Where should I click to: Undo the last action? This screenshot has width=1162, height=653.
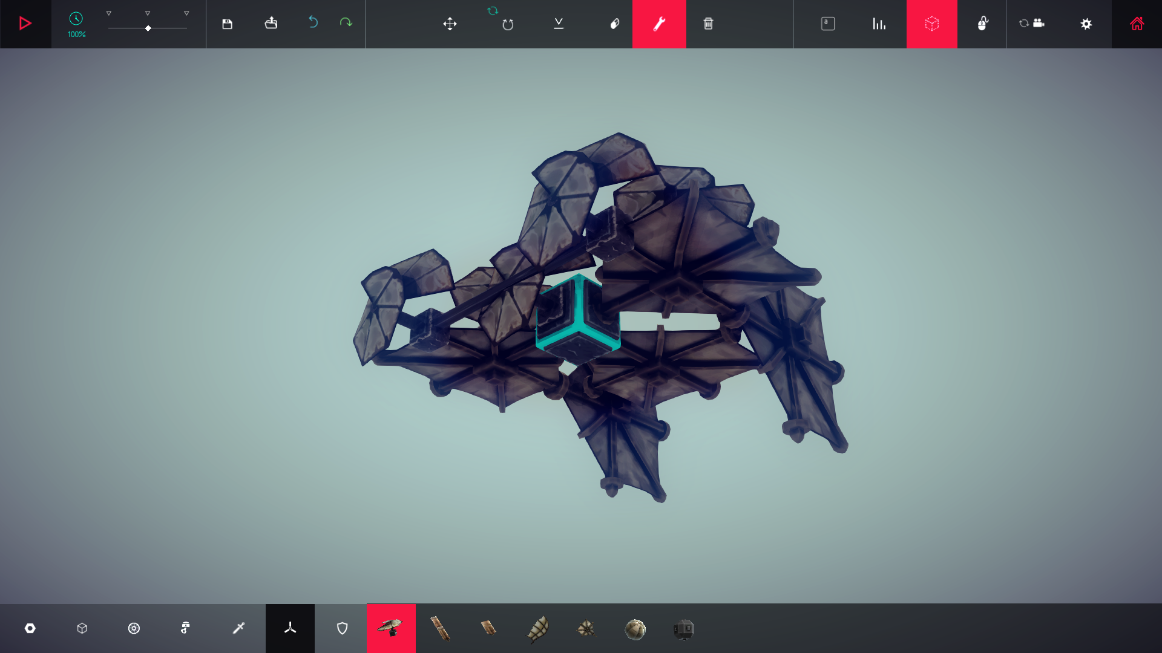click(x=313, y=22)
